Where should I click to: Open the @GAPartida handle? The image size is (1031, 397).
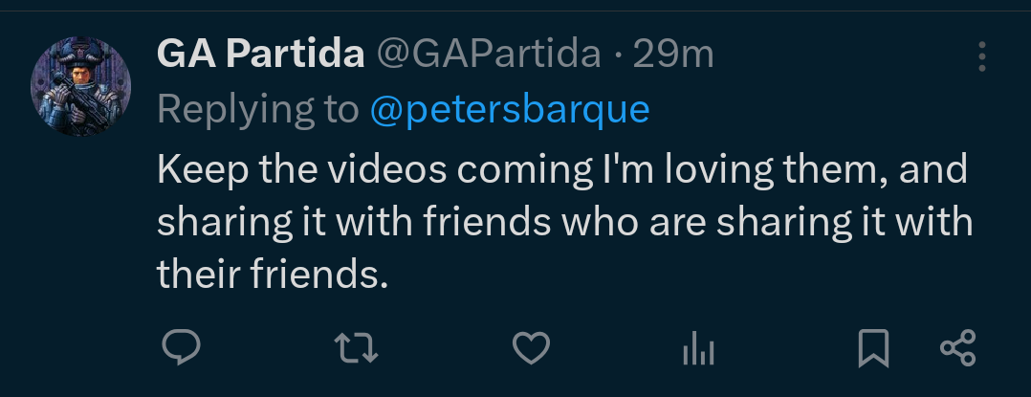pyautogui.click(x=488, y=55)
